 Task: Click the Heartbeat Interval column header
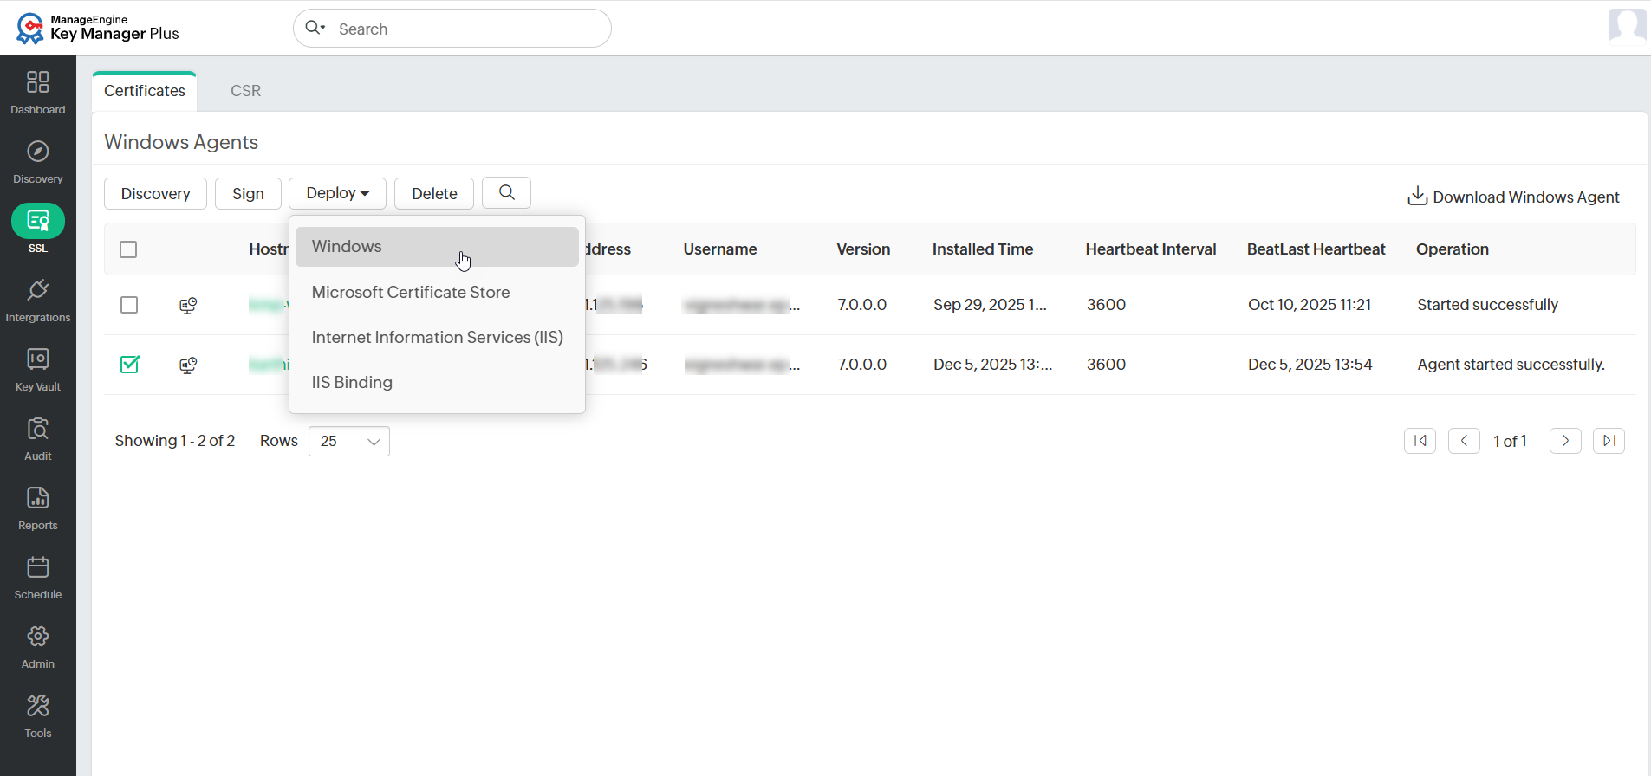(x=1151, y=249)
